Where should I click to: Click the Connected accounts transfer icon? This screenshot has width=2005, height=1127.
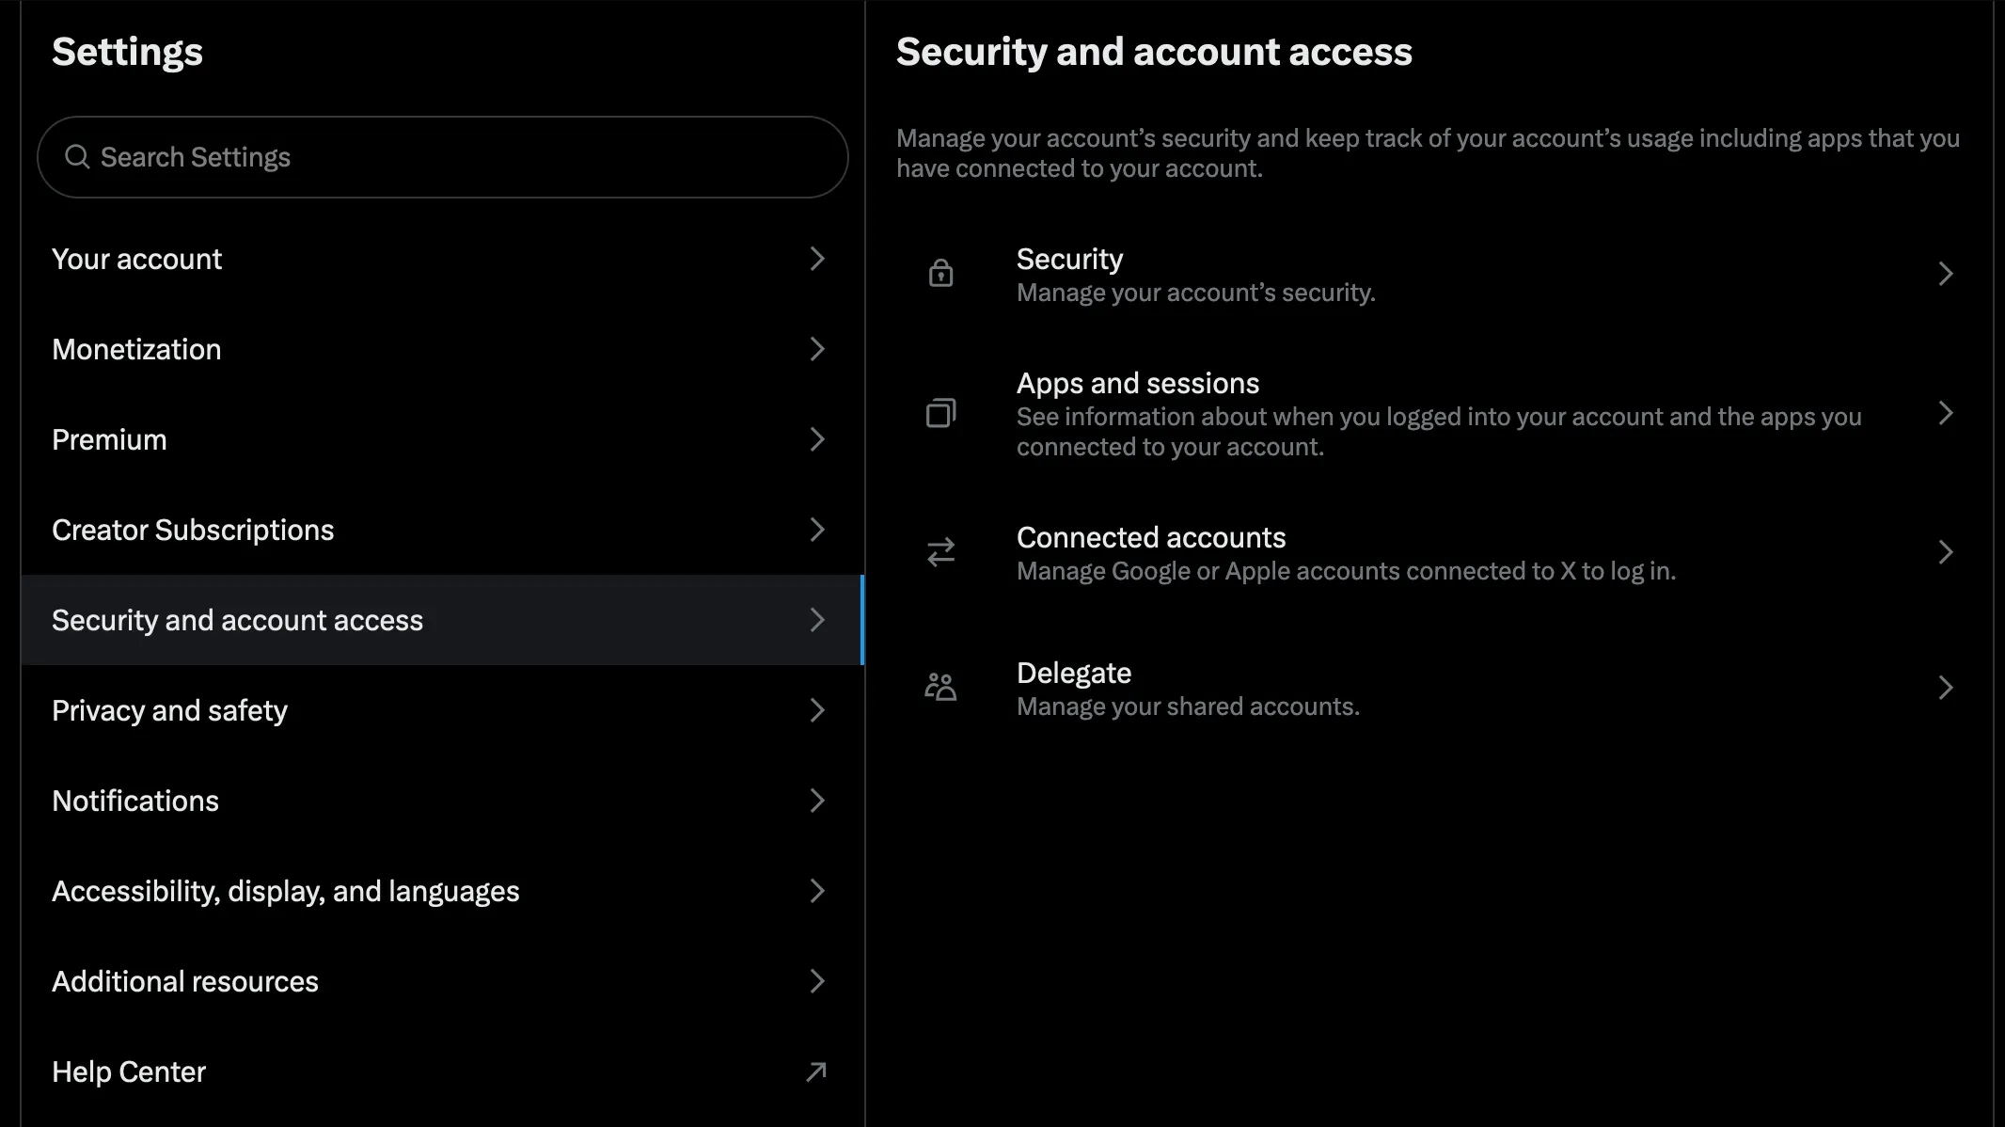pos(940,552)
